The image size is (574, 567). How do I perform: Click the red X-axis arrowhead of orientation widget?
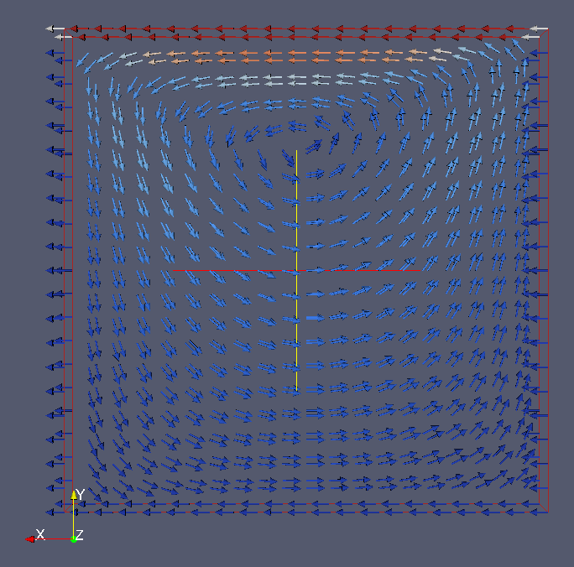[x=29, y=539]
